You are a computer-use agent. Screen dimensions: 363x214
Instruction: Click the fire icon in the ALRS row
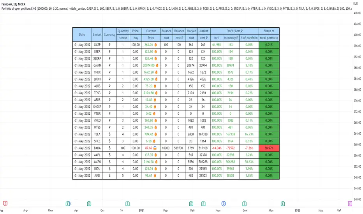(155, 86)
